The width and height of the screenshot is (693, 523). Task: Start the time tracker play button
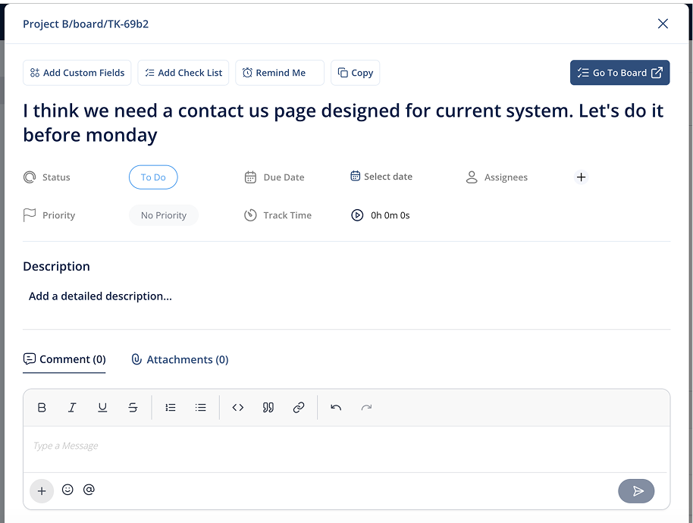click(x=357, y=215)
